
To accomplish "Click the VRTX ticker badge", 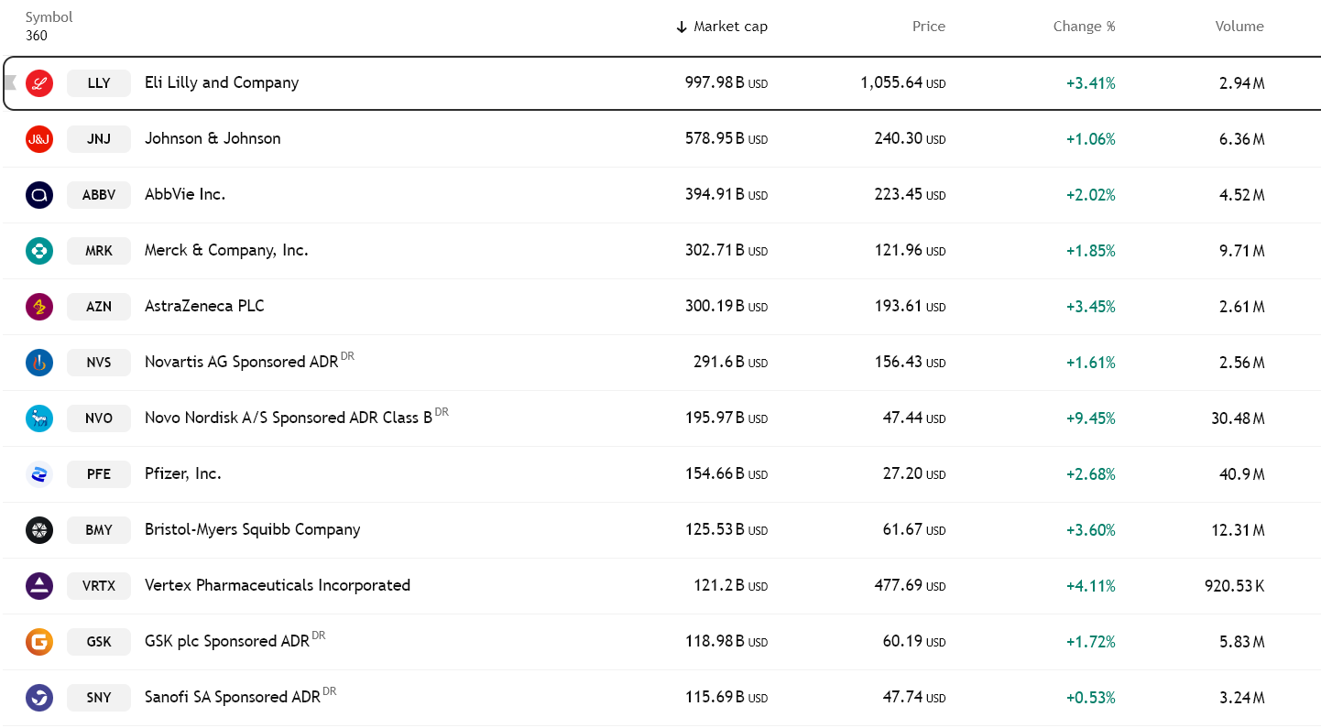I will tap(98, 585).
